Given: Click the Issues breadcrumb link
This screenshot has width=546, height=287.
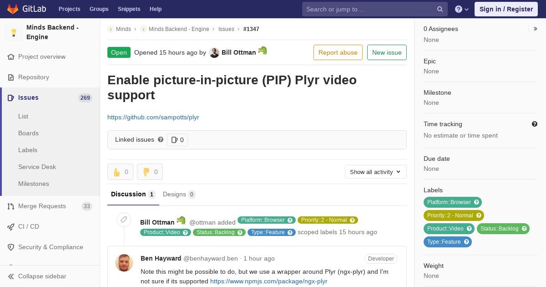Looking at the screenshot, I should 226,29.
